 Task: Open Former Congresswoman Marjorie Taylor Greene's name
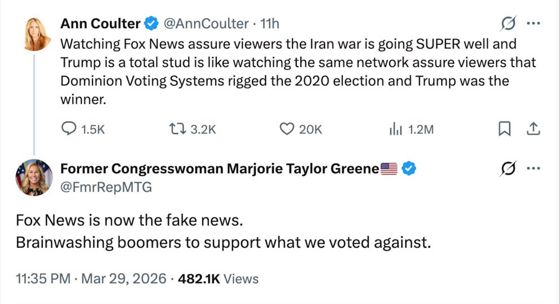click(219, 168)
